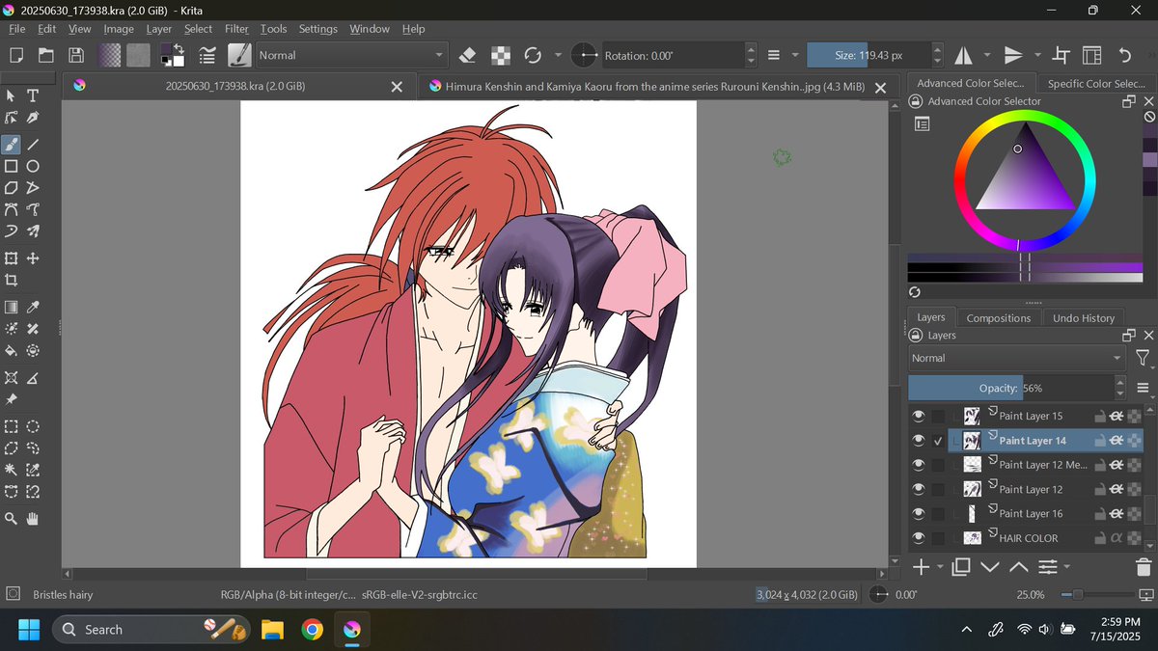Viewport: 1158px width, 651px height.
Task: Select the Measure tool
Action: coord(33,378)
